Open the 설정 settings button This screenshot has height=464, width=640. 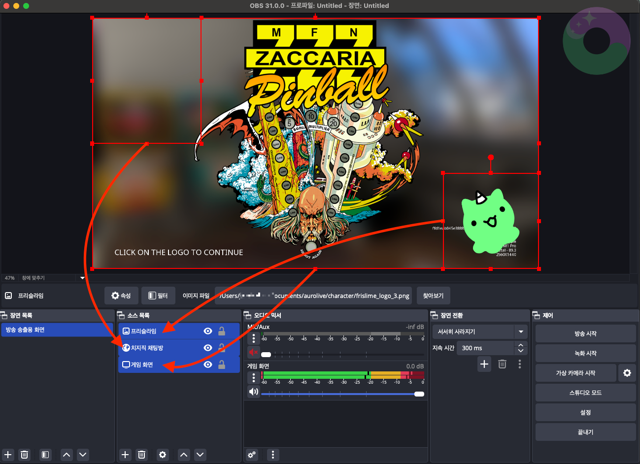(x=585, y=412)
